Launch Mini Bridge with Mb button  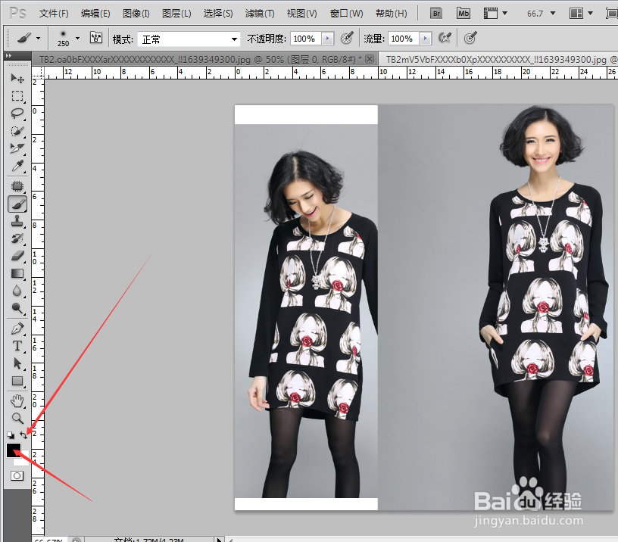[463, 14]
